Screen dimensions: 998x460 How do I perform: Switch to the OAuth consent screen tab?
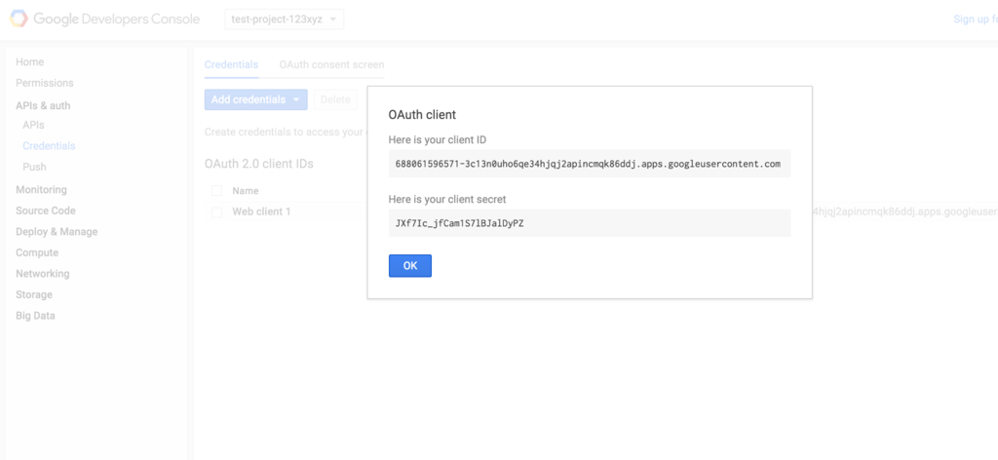331,64
